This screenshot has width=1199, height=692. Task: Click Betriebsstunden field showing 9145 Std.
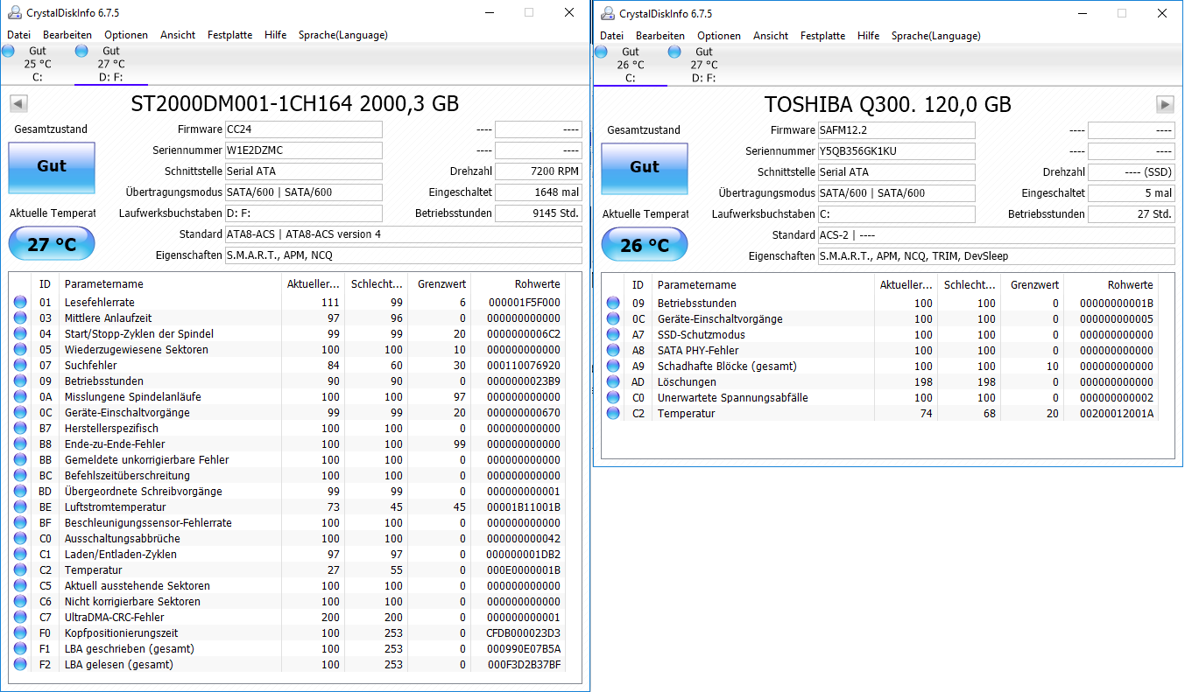click(x=539, y=213)
